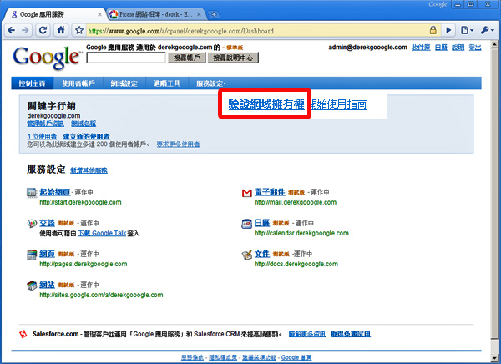Click the browser forward arrow
Screen dimensions: 501x364
(x=25, y=30)
